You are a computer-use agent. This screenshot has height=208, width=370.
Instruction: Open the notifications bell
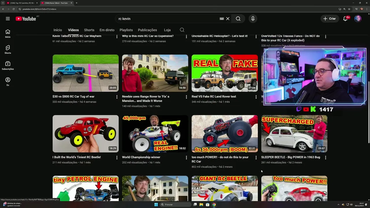(345, 19)
